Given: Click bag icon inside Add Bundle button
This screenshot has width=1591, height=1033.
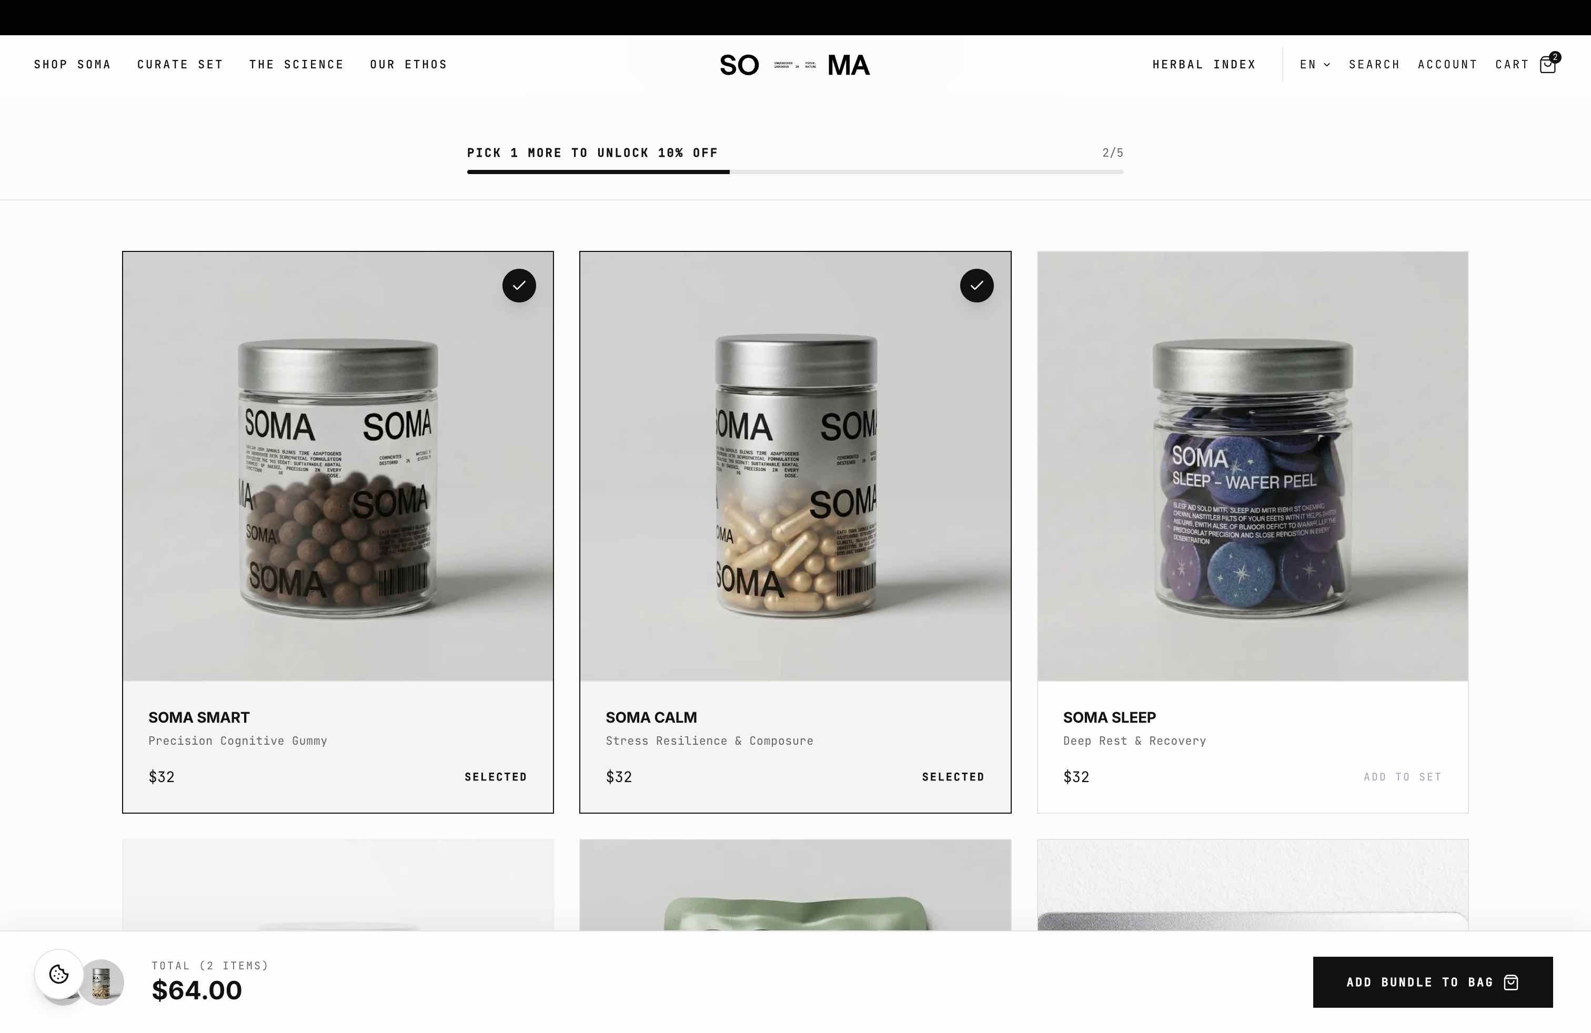Looking at the screenshot, I should [1511, 982].
